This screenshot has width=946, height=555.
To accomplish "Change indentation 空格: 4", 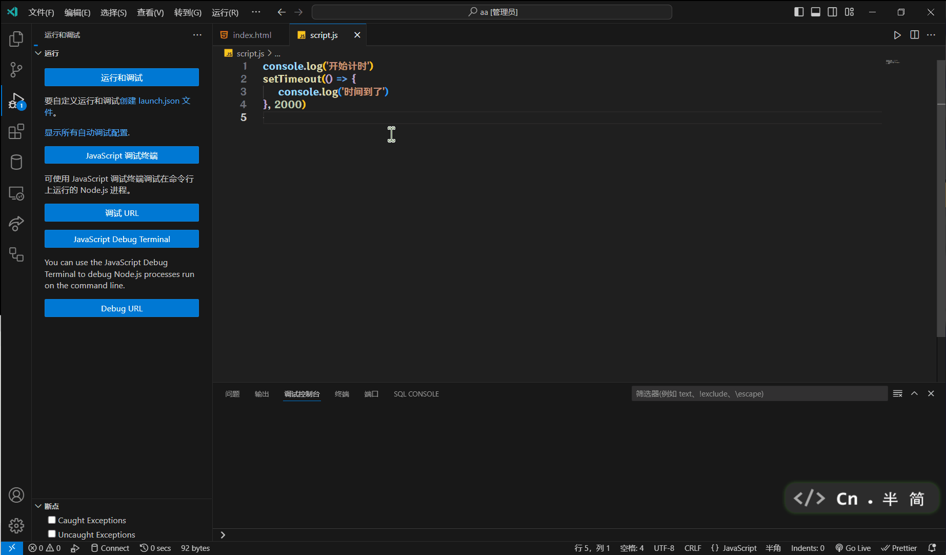I will (632, 548).
